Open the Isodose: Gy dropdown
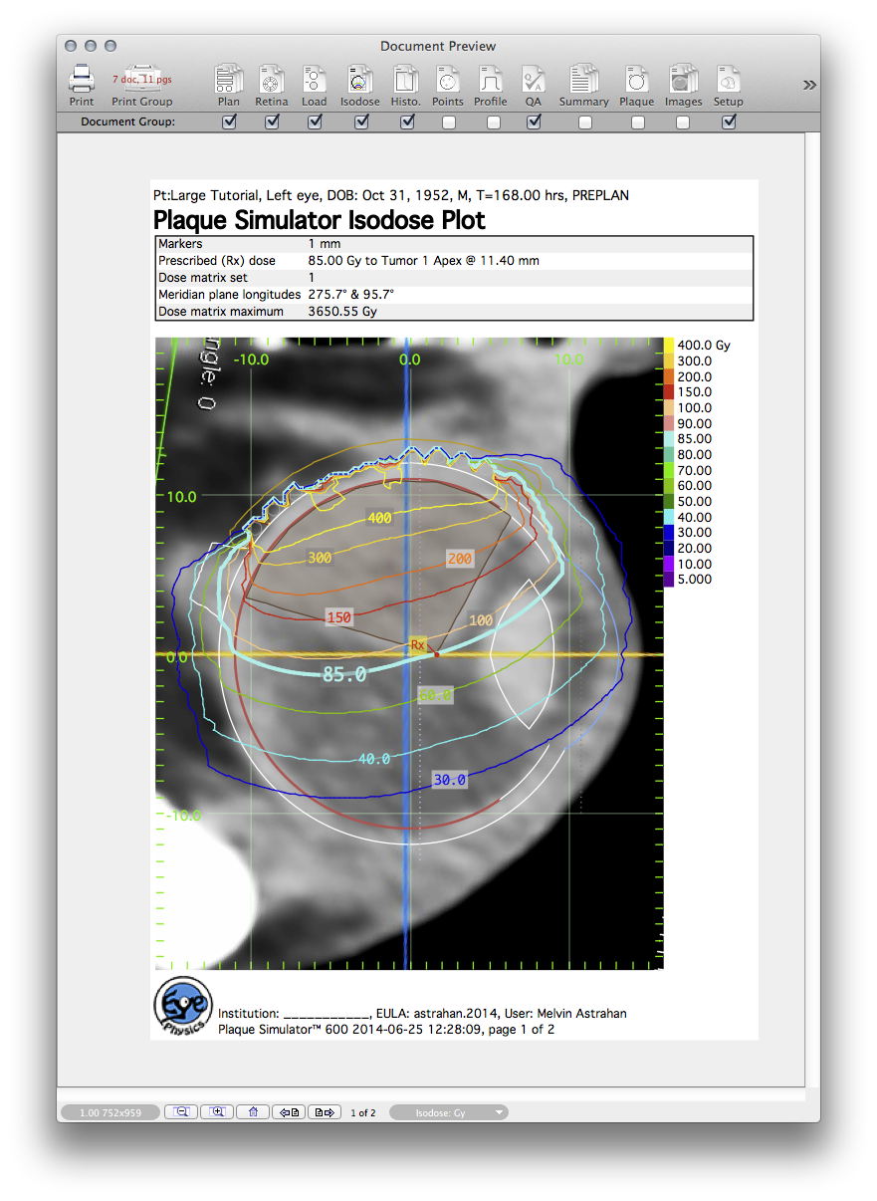The image size is (877, 1201). pyautogui.click(x=448, y=1112)
